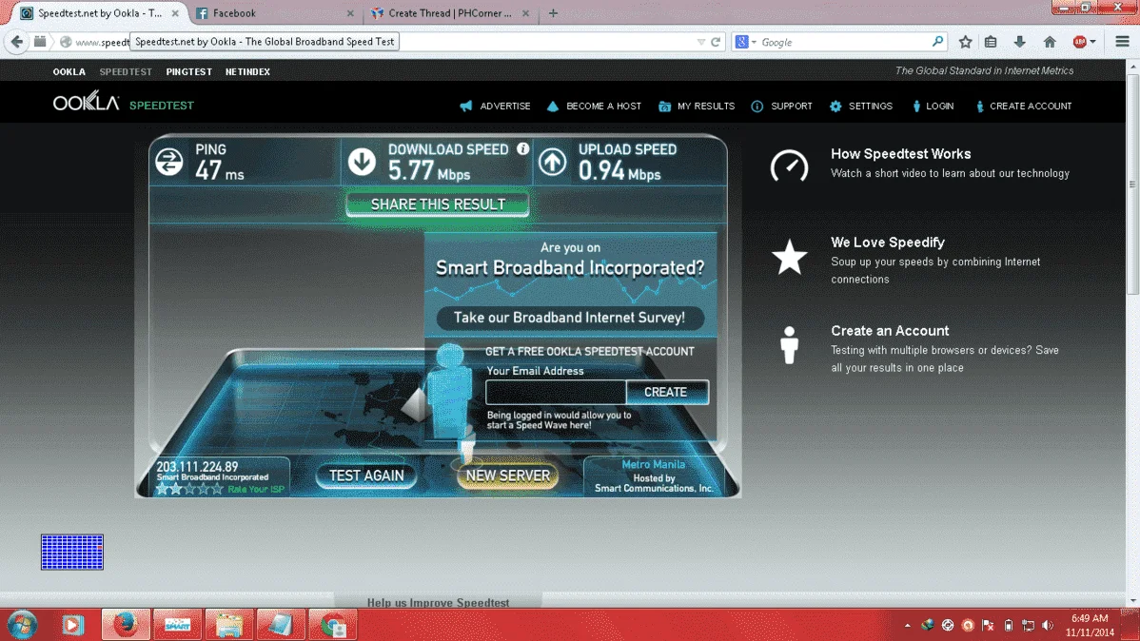This screenshot has height=641, width=1140.
Task: Open the Adblock Plus dropdown arrow
Action: click(1092, 42)
